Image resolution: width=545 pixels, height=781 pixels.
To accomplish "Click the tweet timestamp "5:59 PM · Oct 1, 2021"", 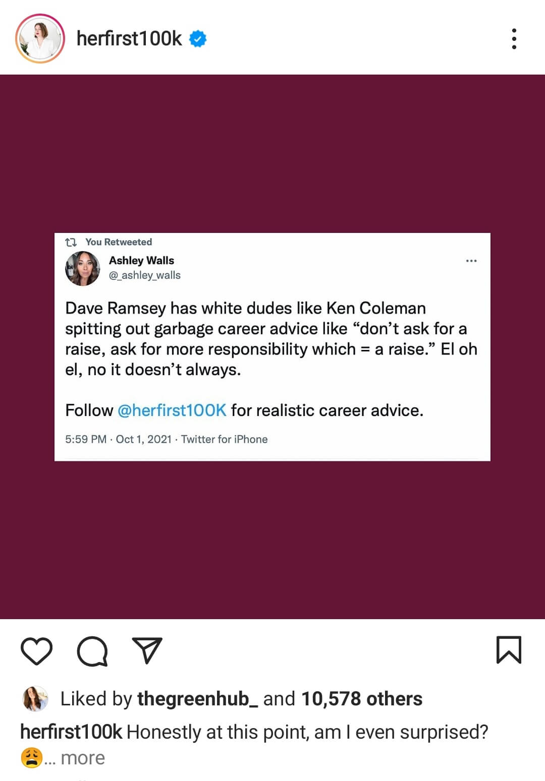I will pyautogui.click(x=119, y=439).
